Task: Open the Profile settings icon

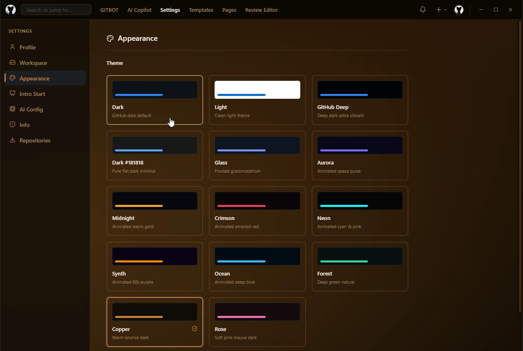Action: pyautogui.click(x=13, y=47)
